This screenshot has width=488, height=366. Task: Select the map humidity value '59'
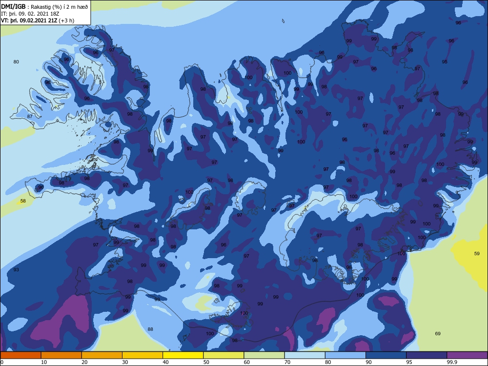477,253
